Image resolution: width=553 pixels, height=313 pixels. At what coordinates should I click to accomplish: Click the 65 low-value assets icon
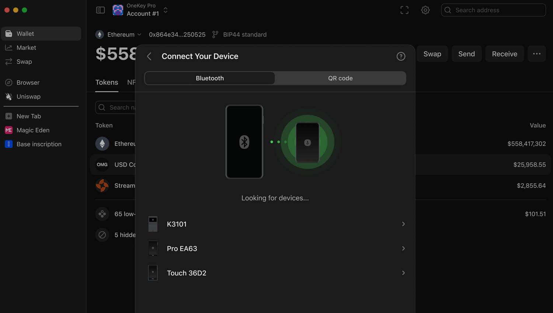(102, 214)
